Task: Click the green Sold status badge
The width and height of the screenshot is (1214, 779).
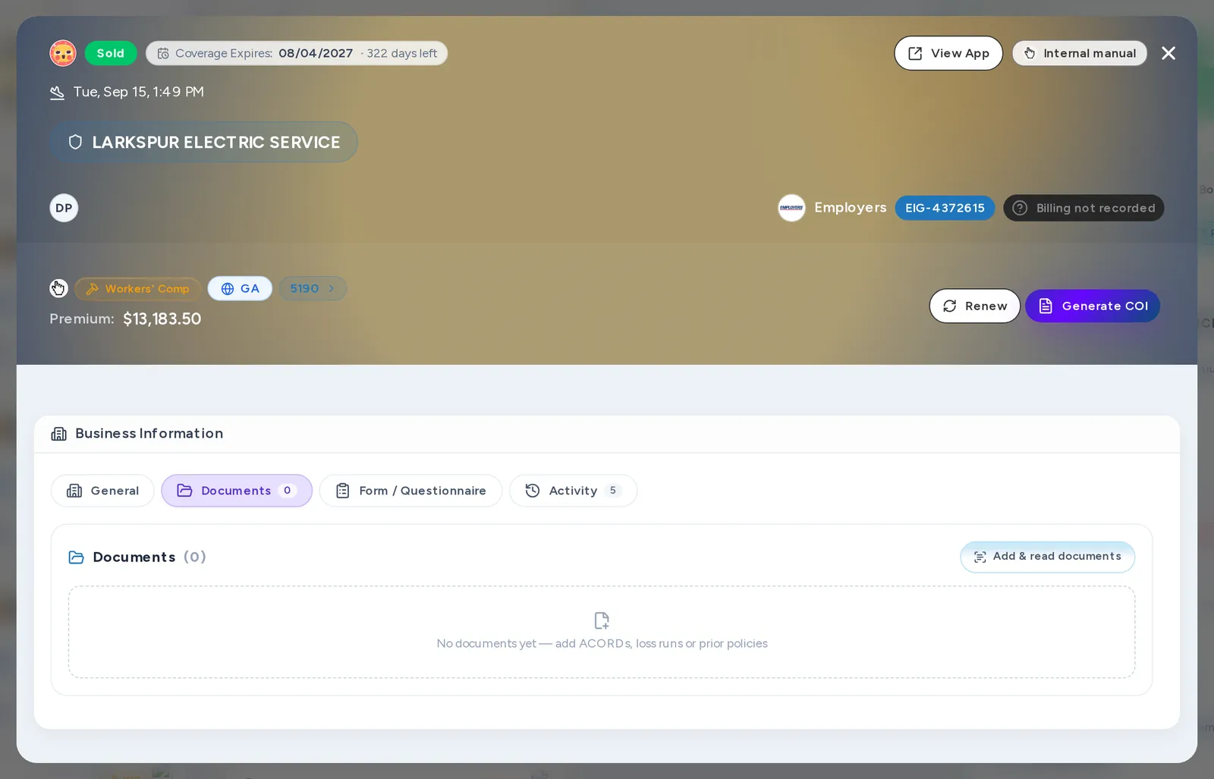Action: [111, 53]
